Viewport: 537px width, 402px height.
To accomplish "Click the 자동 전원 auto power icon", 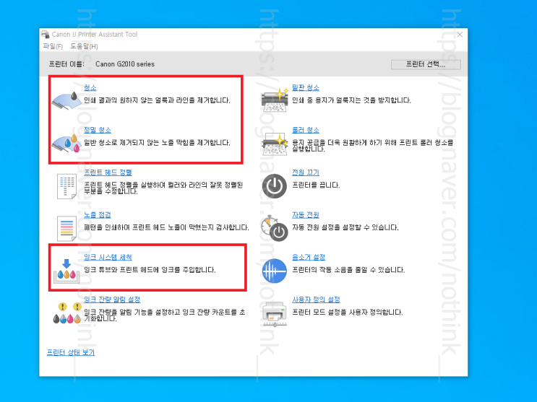I will pyautogui.click(x=275, y=228).
